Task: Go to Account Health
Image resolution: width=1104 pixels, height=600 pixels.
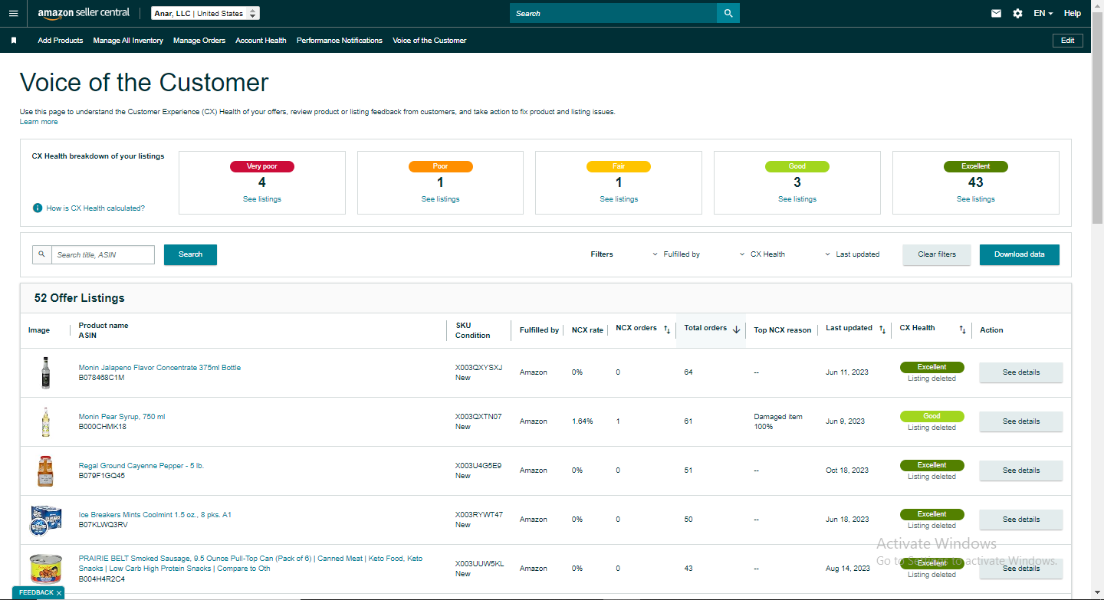Action: (261, 41)
